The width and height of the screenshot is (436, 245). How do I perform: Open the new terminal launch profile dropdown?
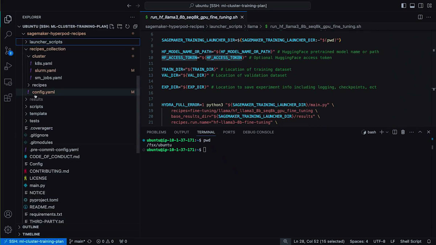click(x=387, y=132)
